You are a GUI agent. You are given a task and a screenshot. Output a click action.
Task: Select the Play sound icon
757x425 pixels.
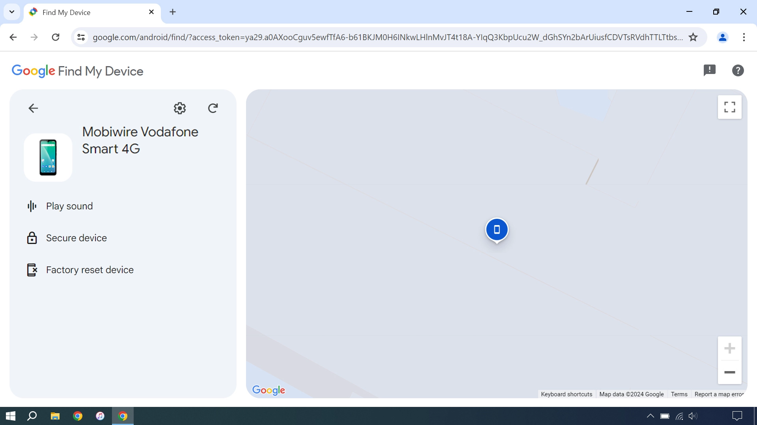click(x=32, y=206)
